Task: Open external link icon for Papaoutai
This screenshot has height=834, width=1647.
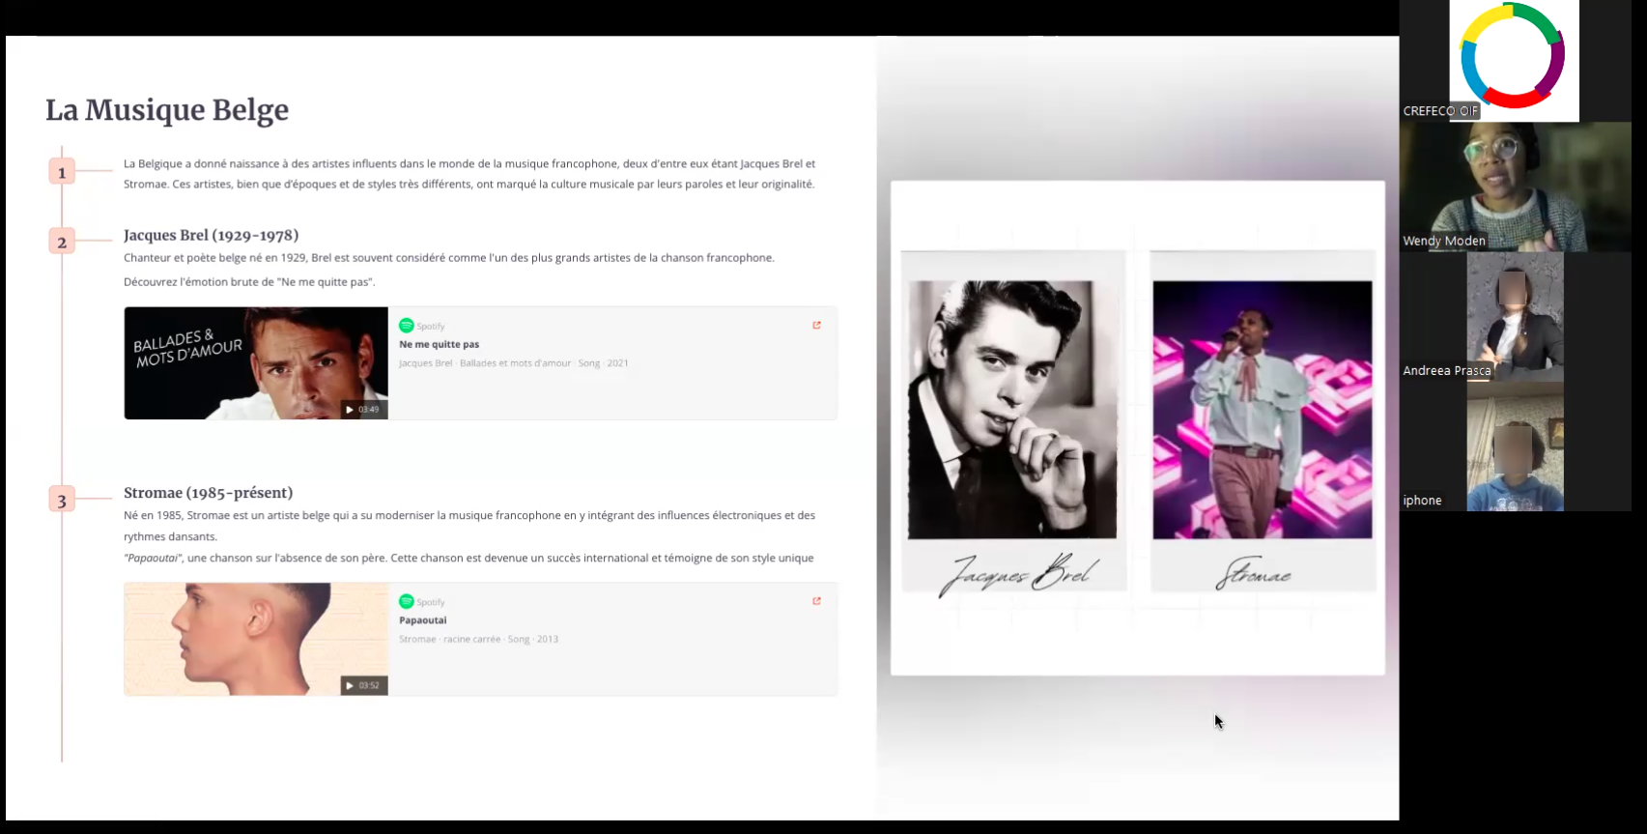Action: [816, 601]
